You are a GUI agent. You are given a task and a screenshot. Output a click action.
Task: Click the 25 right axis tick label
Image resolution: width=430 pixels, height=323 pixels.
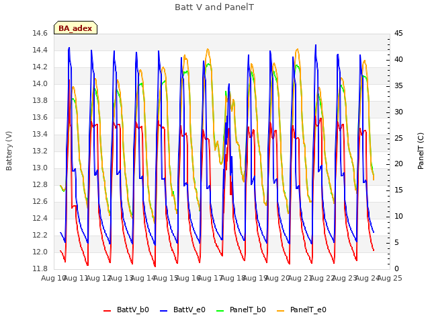point(398,138)
